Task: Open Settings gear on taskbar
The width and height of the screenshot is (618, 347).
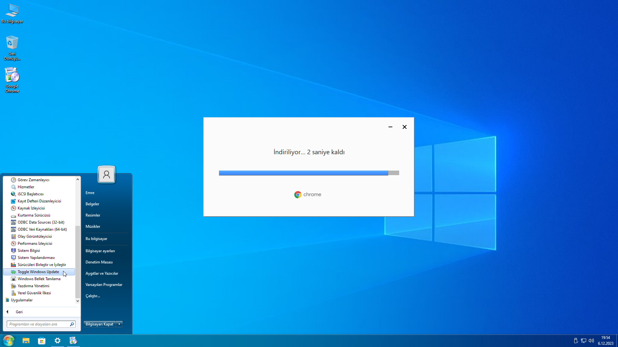Action: (x=58, y=341)
